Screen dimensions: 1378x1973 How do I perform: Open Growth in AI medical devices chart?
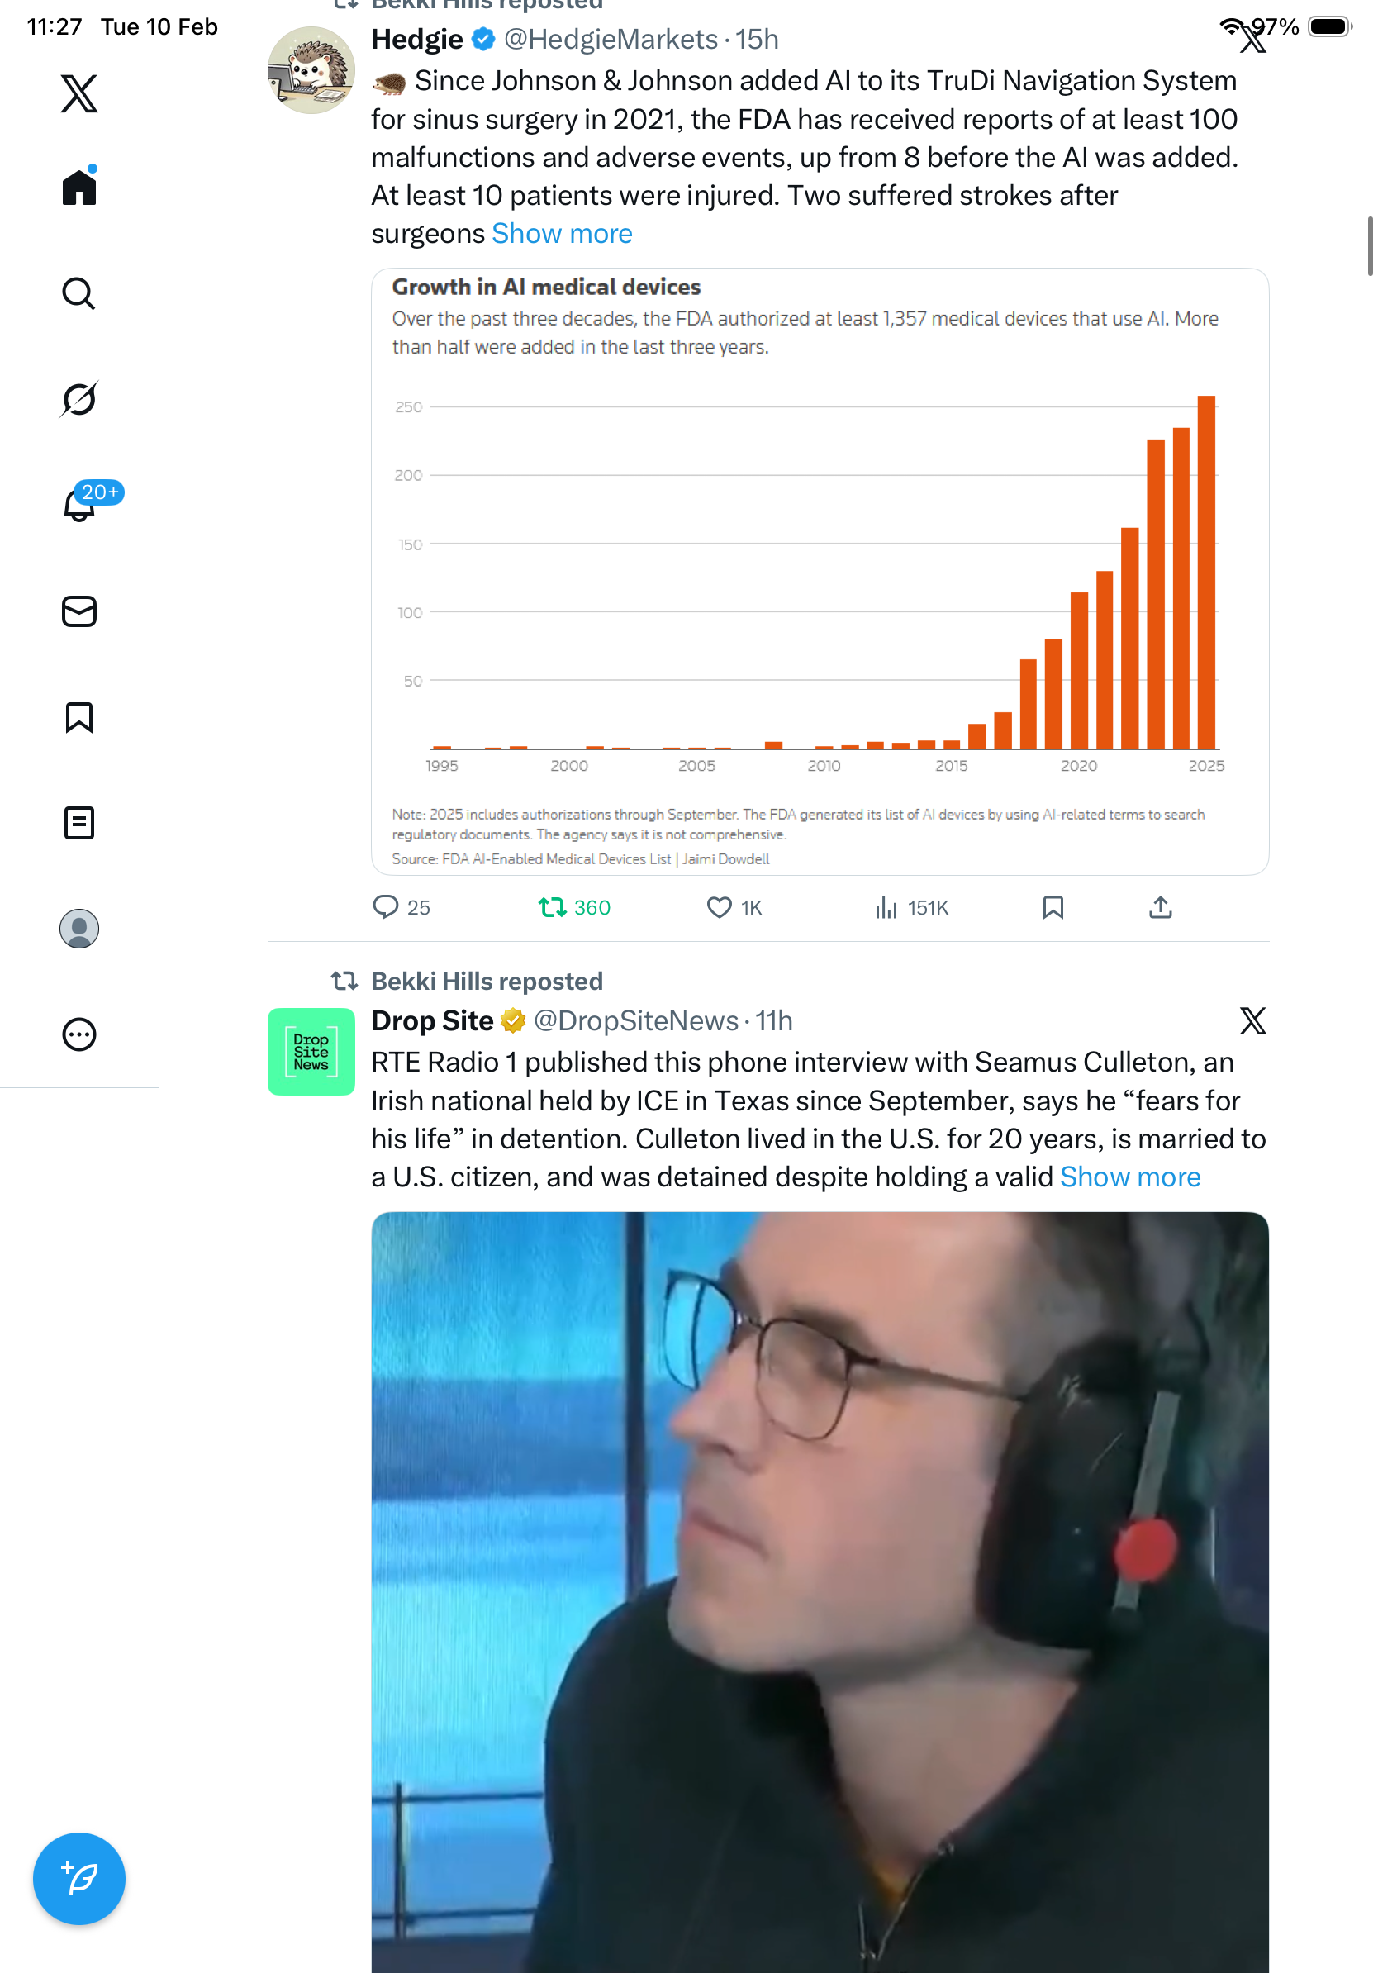(820, 572)
